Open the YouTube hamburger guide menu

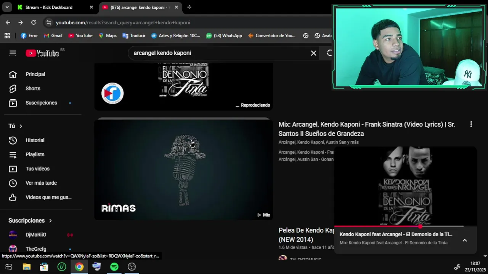tap(13, 53)
